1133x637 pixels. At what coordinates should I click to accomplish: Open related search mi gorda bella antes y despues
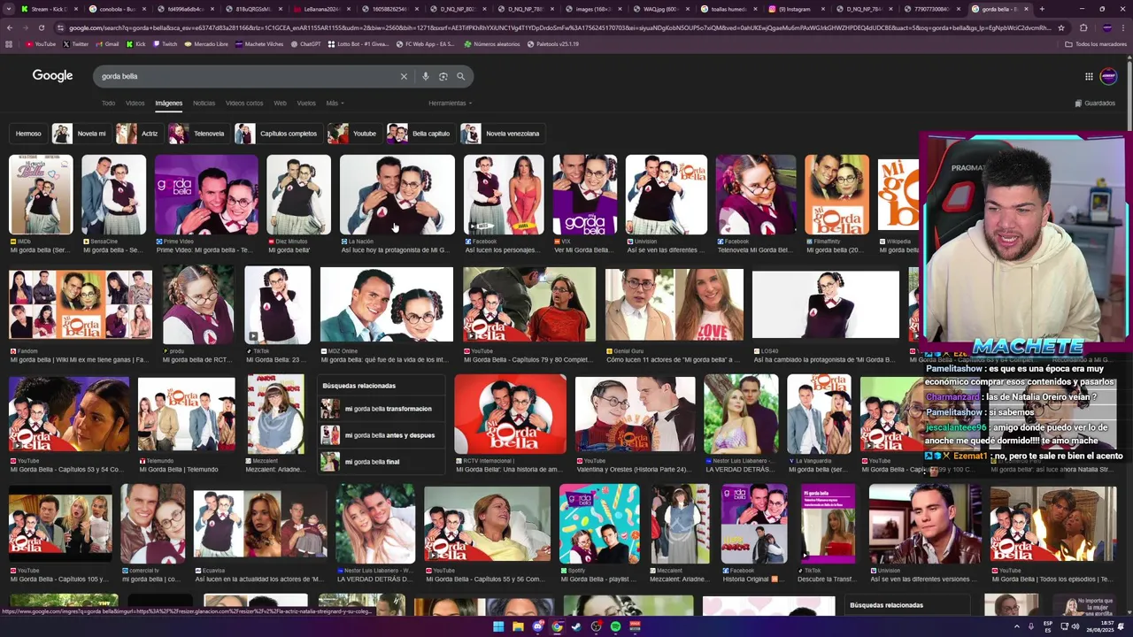381,435
